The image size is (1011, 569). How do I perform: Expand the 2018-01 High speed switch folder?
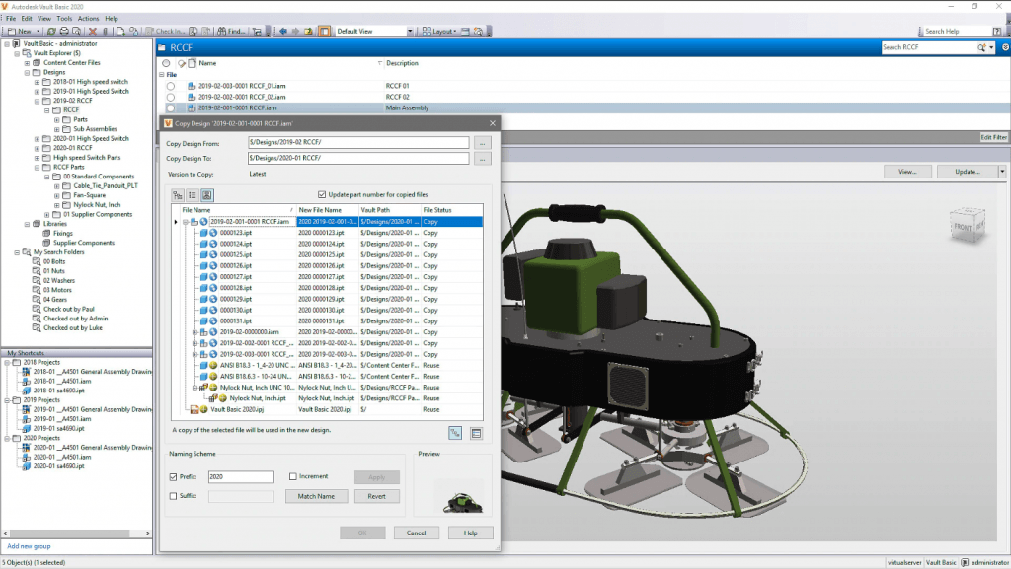coord(37,82)
